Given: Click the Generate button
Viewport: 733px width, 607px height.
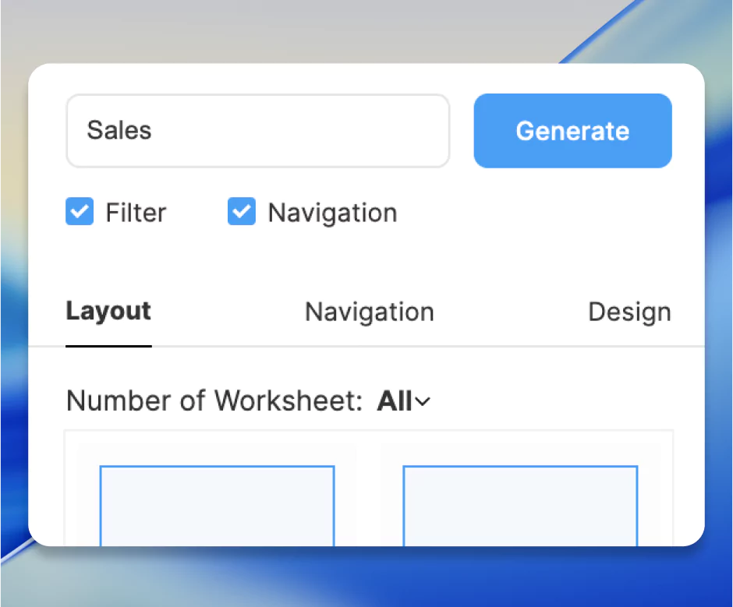Looking at the screenshot, I should pyautogui.click(x=572, y=131).
